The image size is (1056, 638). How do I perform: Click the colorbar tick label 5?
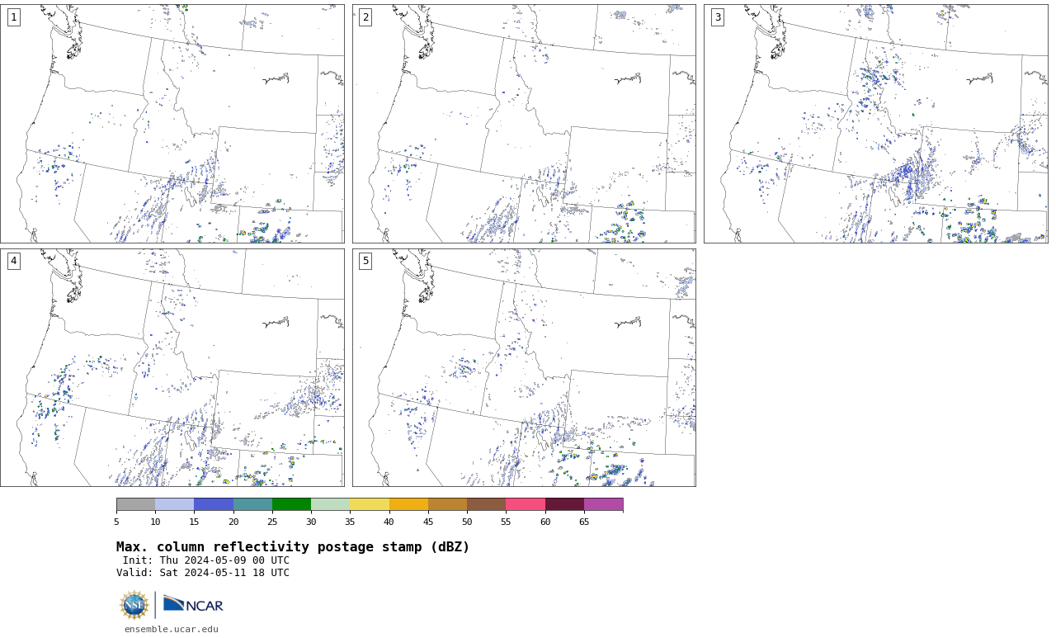click(x=116, y=522)
